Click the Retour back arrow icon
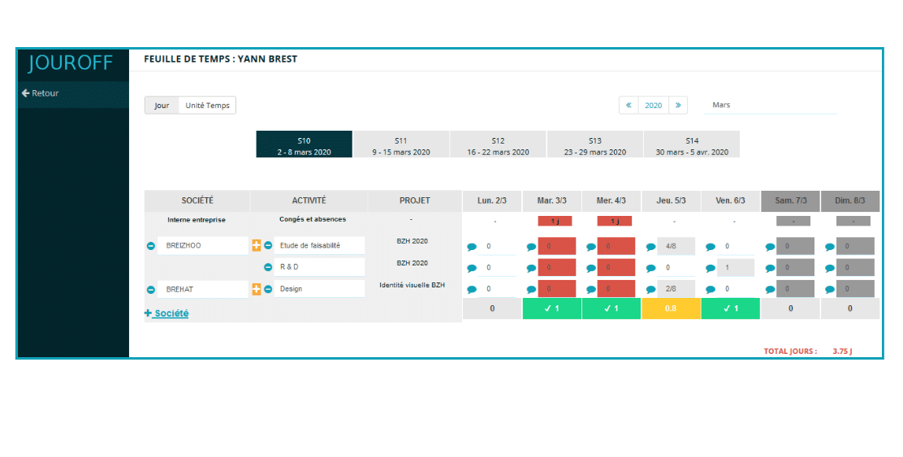 click(x=25, y=93)
